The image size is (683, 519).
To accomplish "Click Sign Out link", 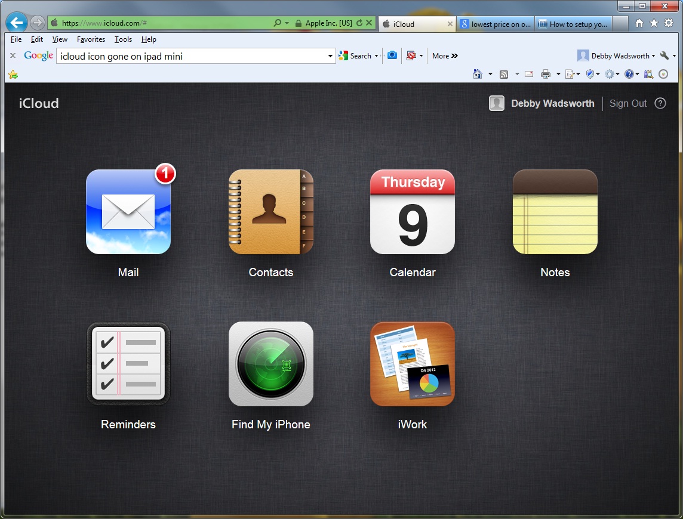I will [627, 103].
